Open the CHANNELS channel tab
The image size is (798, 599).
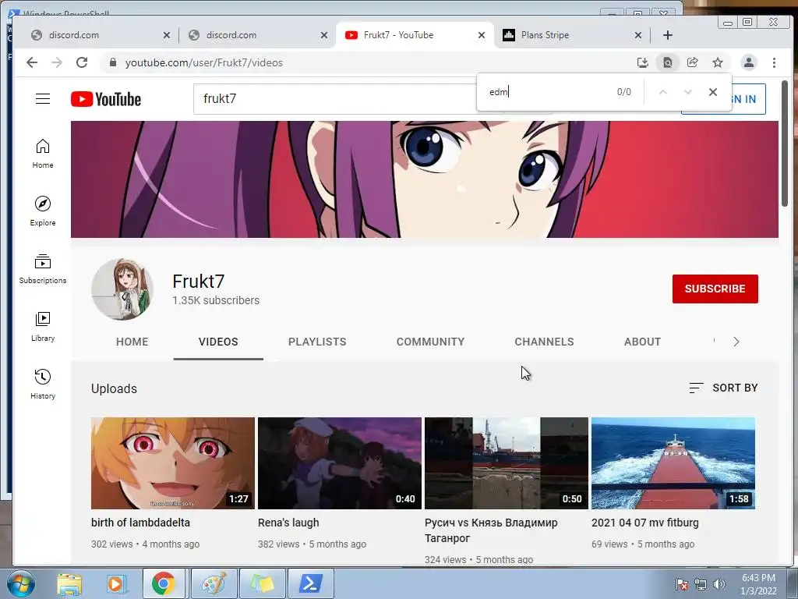(544, 342)
